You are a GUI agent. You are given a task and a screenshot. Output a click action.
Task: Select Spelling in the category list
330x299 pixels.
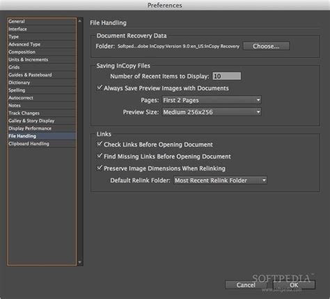point(42,90)
